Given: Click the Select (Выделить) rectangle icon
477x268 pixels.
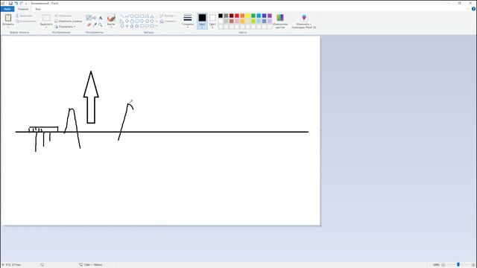Looking at the screenshot, I should pos(46,18).
